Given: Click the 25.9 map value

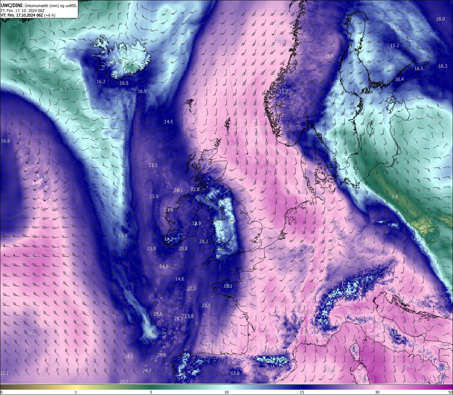Looking at the screenshot, I should point(161,355).
